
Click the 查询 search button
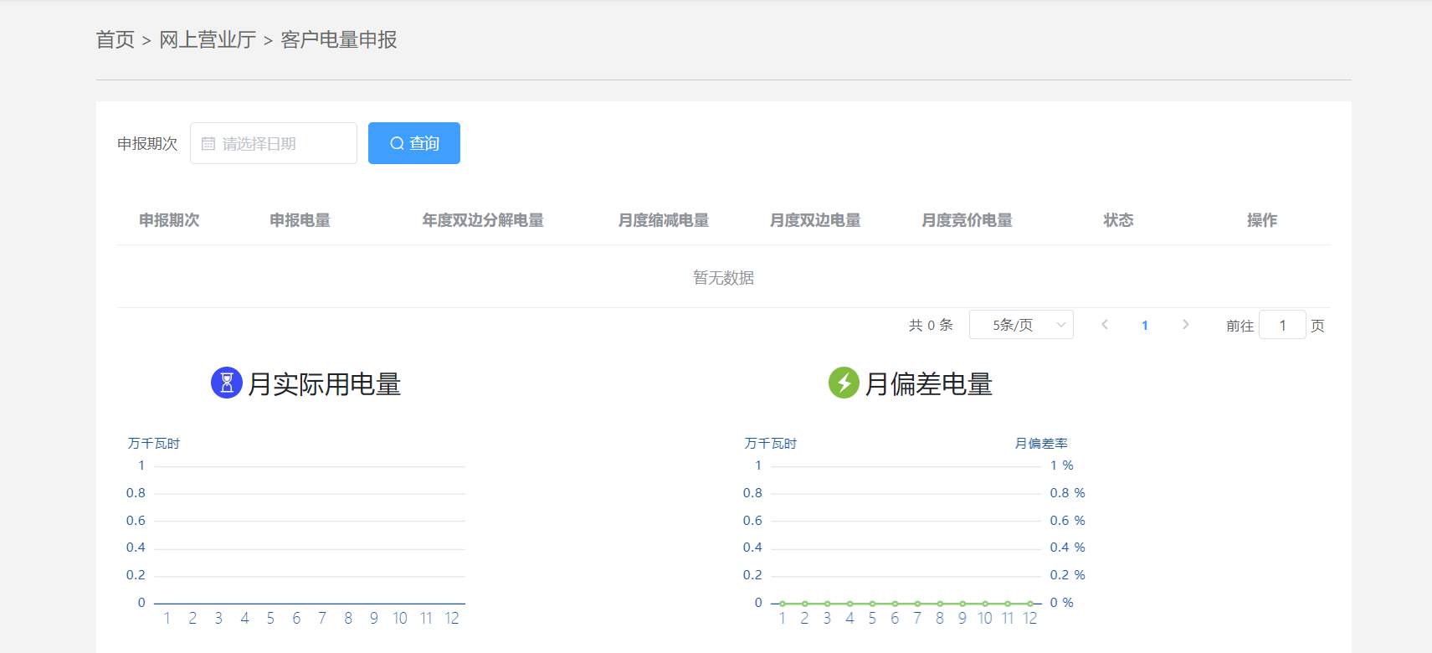tap(414, 143)
